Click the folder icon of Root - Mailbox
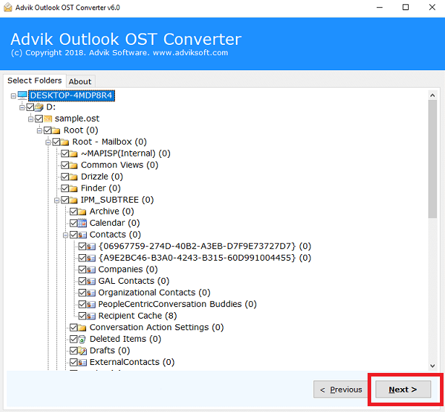 [64, 142]
